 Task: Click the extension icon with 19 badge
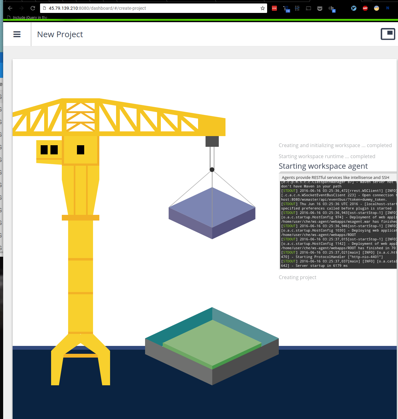pyautogui.click(x=286, y=8)
